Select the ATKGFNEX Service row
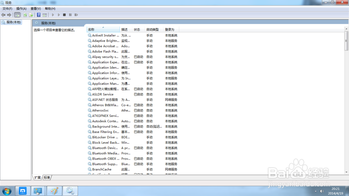The width and height of the screenshot is (349, 196). [132, 116]
